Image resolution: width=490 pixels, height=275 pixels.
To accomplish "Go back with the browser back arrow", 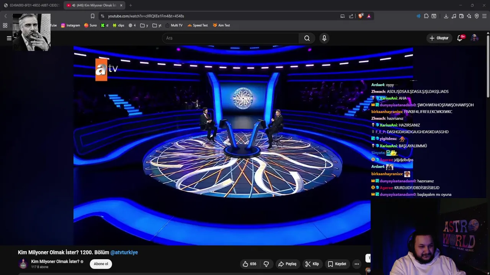I will click(5, 16).
